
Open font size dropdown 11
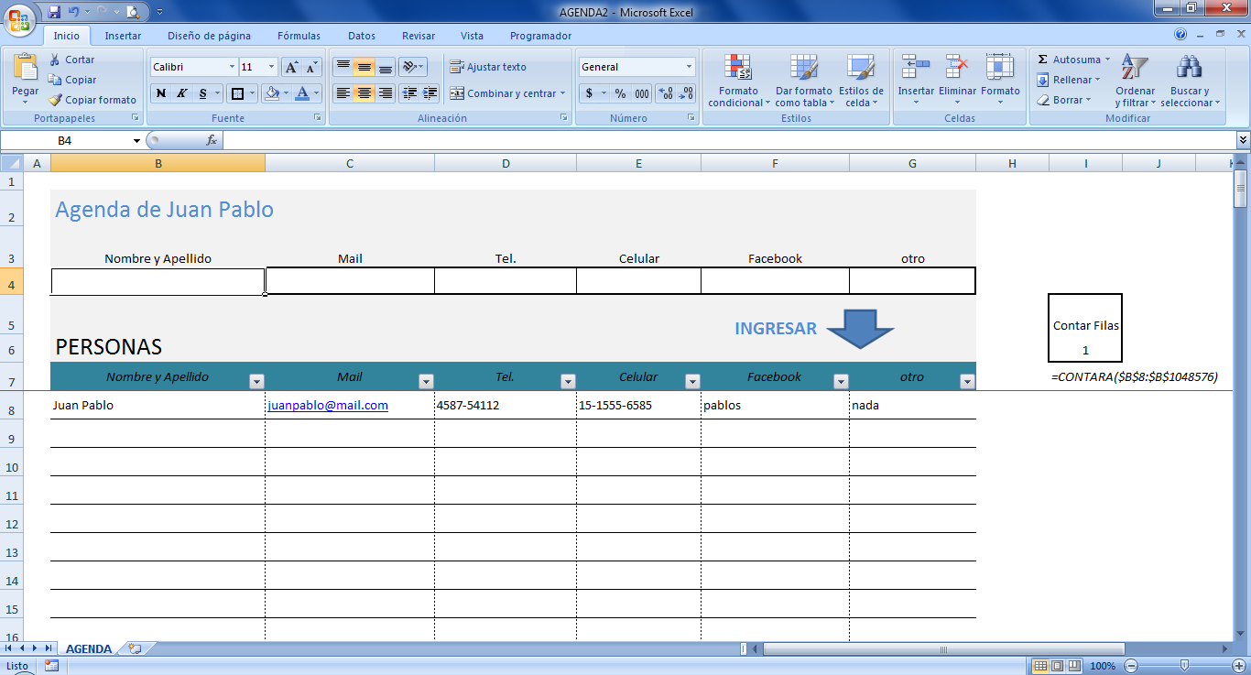pos(271,67)
